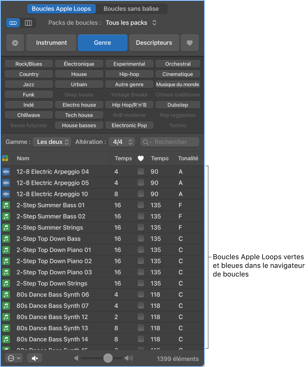Click the loop type color filter icon
The image size is (308, 367).
tap(5, 158)
